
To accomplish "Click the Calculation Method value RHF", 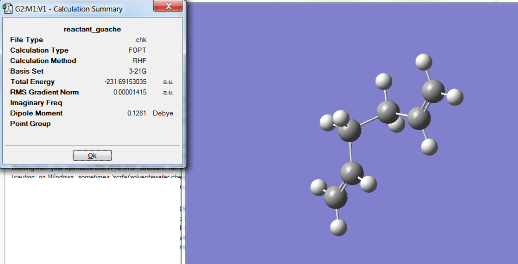I will (x=139, y=61).
